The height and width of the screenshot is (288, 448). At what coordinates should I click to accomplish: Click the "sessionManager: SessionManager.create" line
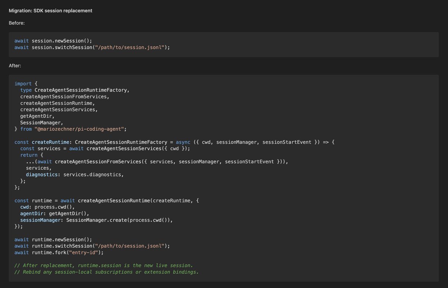[97, 220]
